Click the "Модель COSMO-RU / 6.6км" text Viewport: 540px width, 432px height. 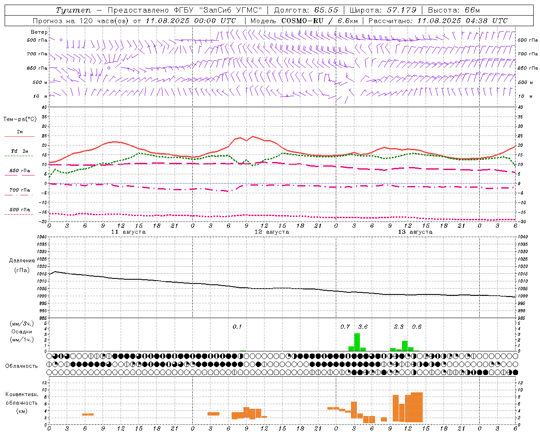click(x=304, y=21)
